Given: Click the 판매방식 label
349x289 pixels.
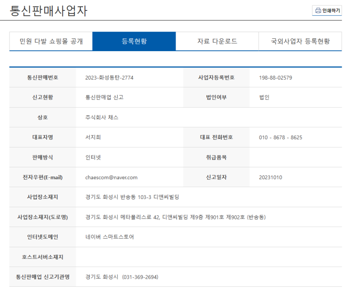Looking at the screenshot, I should 42,157.
